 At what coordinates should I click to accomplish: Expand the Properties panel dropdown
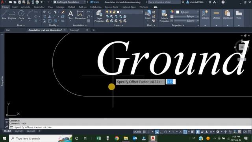(x=178, y=25)
